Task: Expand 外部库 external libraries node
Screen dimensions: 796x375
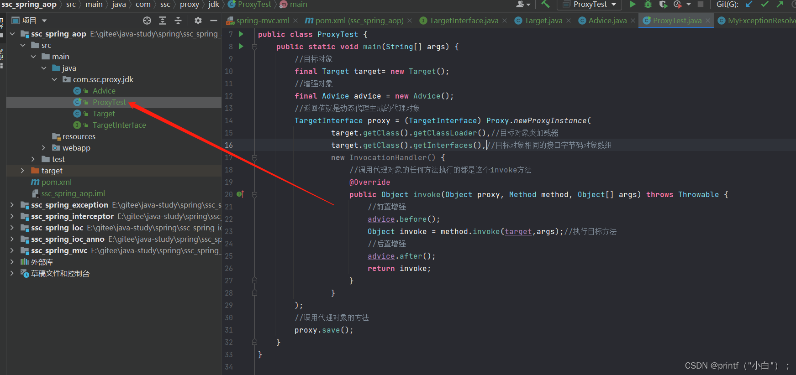Action: coord(12,262)
